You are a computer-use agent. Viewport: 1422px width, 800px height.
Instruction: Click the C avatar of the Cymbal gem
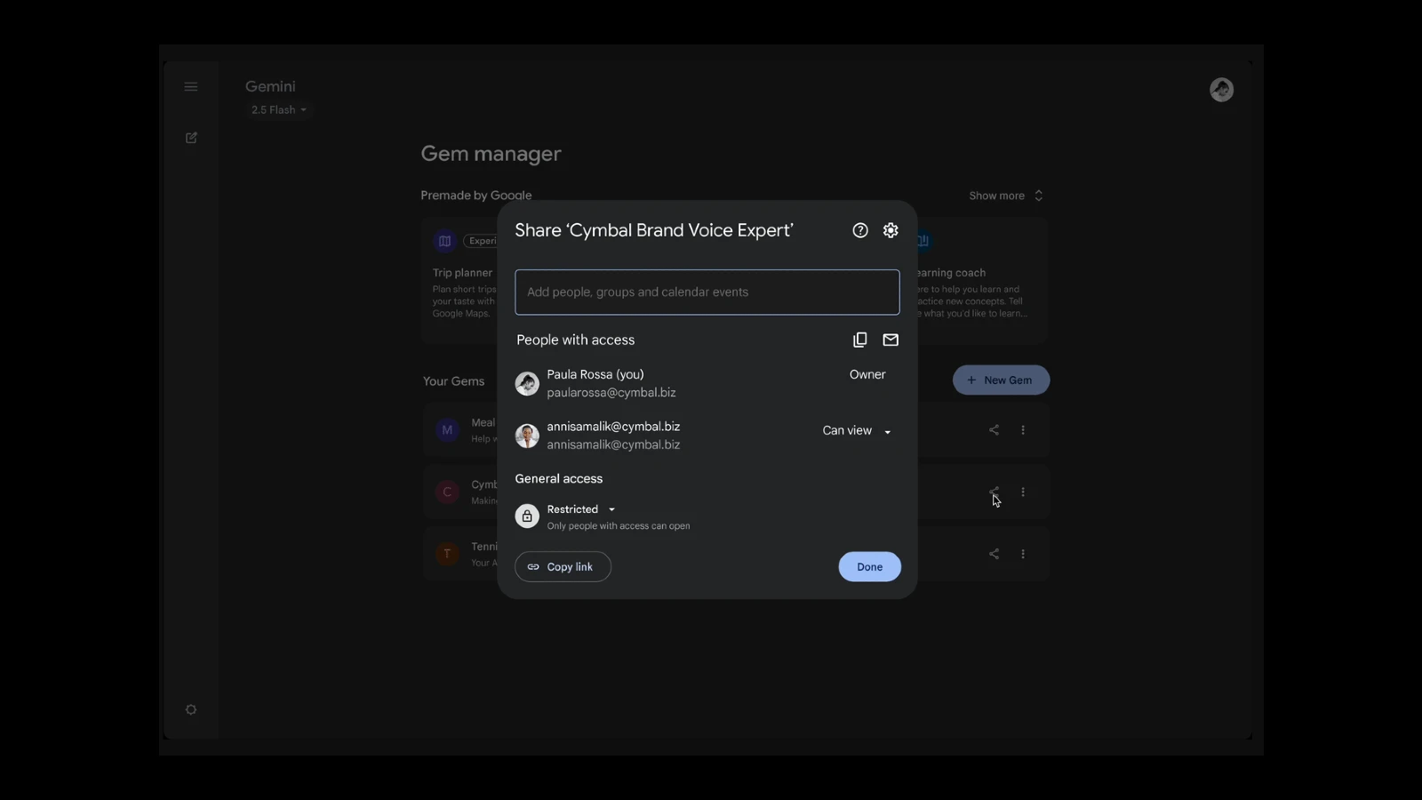click(447, 492)
